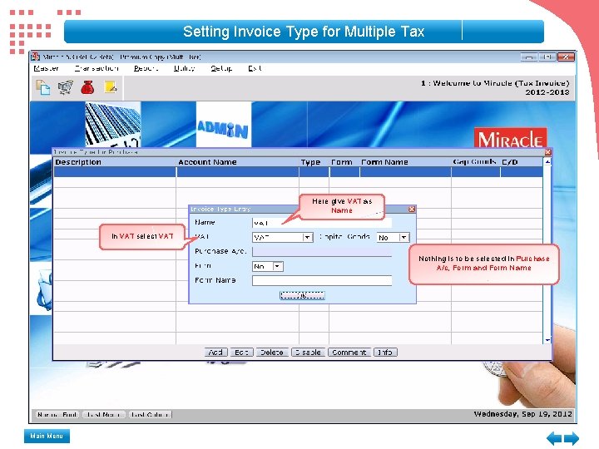
Task: Click the Add button
Action: pos(215,352)
